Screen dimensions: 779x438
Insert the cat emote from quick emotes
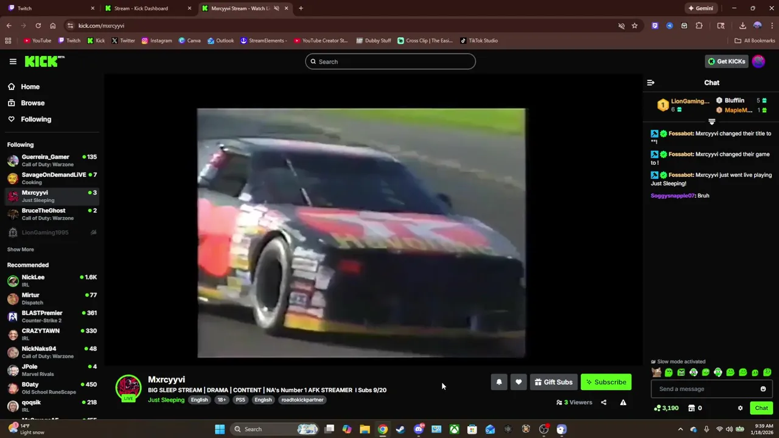pyautogui.click(x=656, y=372)
